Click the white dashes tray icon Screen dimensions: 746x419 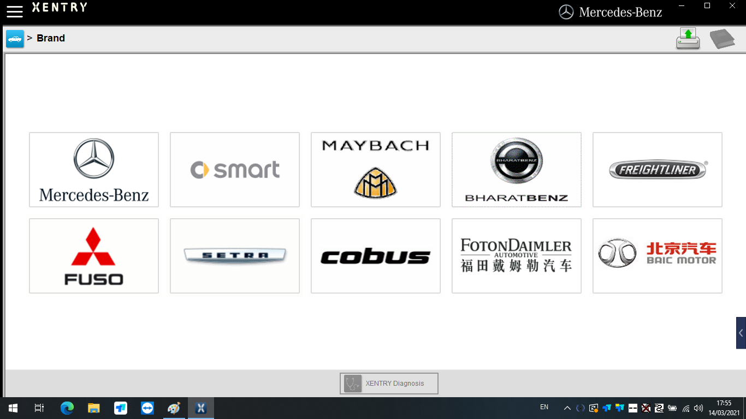[632, 408]
